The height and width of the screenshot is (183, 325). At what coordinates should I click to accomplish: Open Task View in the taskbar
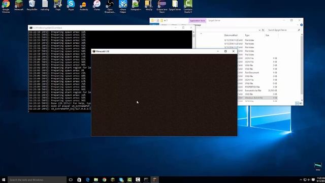71,179
